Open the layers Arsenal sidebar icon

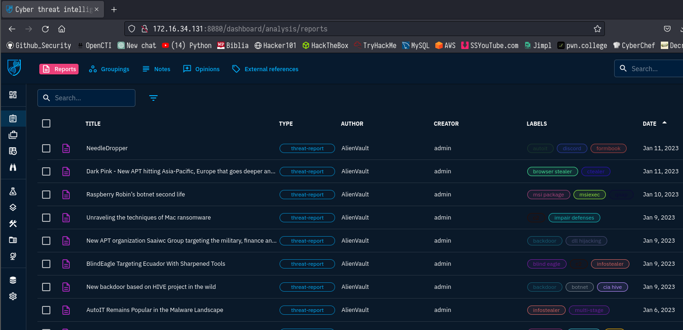coord(13,208)
